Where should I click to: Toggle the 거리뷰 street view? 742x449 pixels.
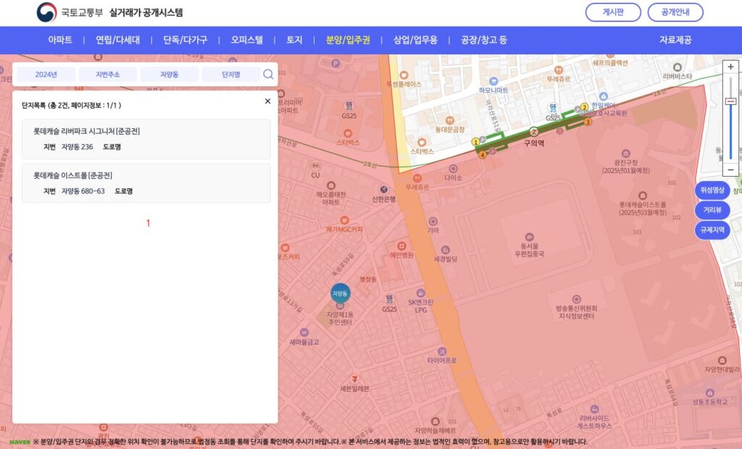tap(712, 209)
